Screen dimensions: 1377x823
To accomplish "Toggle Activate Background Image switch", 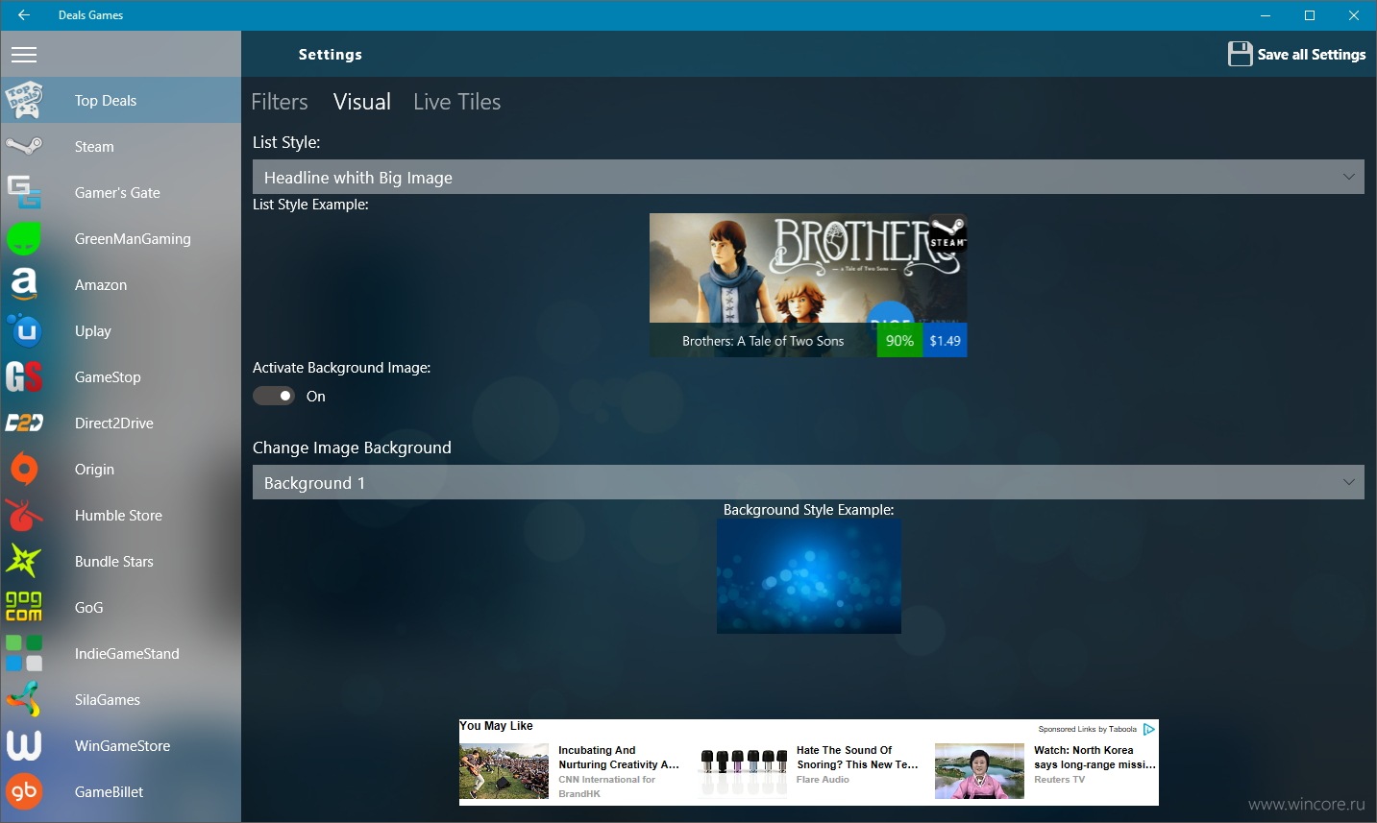I will click(274, 396).
